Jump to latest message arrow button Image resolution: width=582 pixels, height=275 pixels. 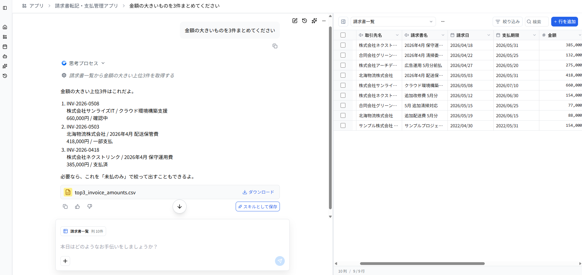coord(180,206)
